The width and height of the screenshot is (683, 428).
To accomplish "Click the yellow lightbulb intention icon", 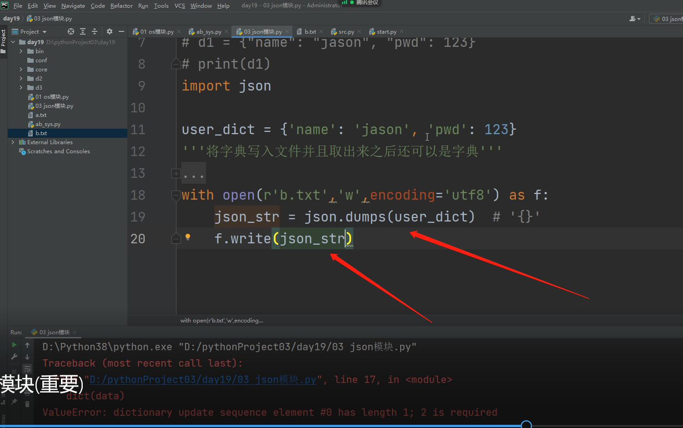I will pyautogui.click(x=188, y=237).
